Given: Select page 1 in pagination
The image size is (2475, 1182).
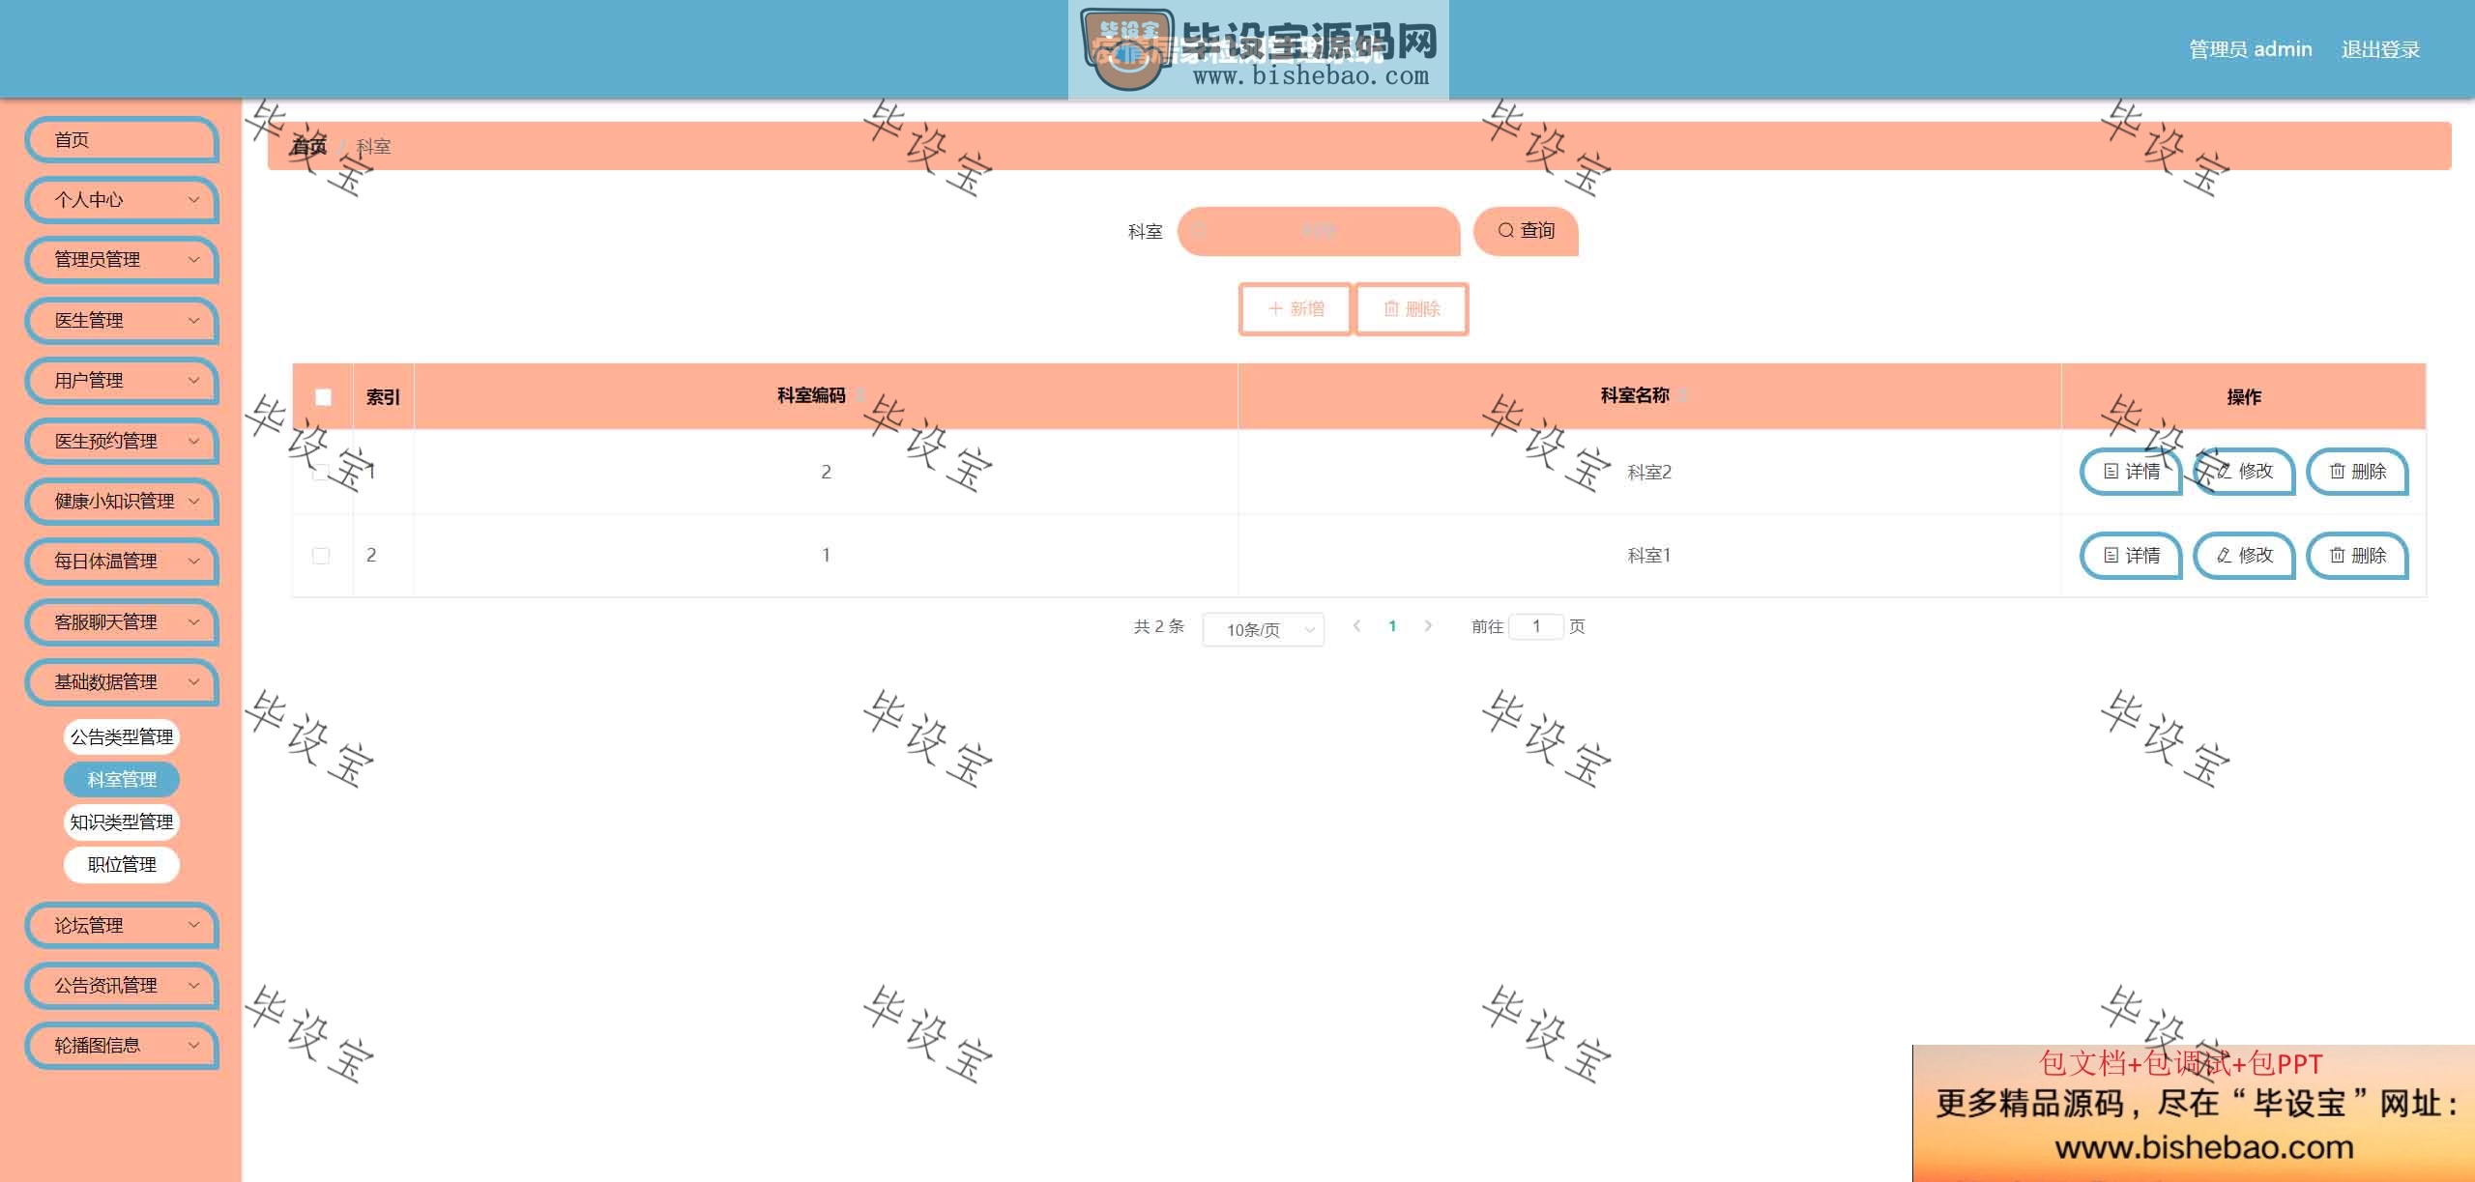Looking at the screenshot, I should (x=1392, y=626).
